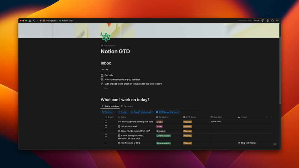Viewport: 299px width, 168px height.
Task: Open Plan summer family trip to Pakistan
Action: click(x=122, y=79)
